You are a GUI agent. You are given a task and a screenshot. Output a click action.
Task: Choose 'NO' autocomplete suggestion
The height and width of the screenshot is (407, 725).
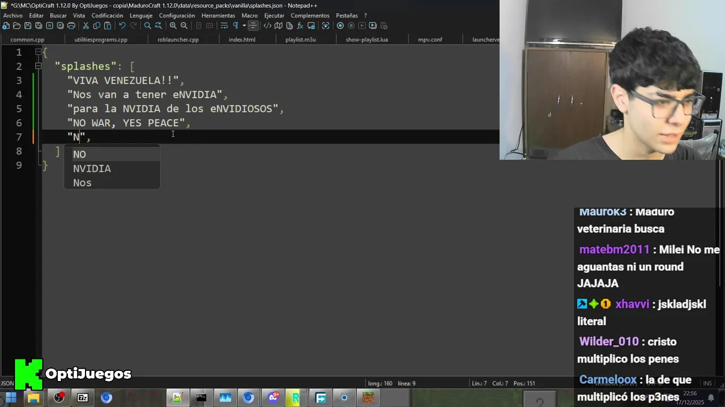tap(112, 154)
